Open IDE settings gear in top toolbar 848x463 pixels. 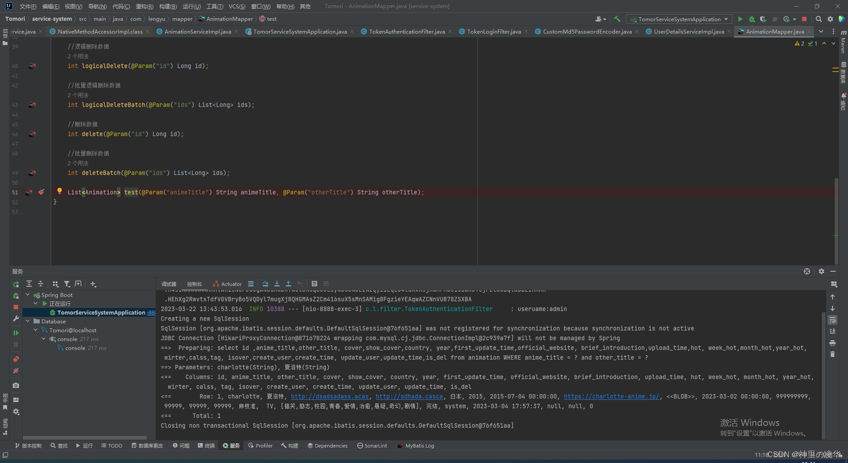(830, 19)
